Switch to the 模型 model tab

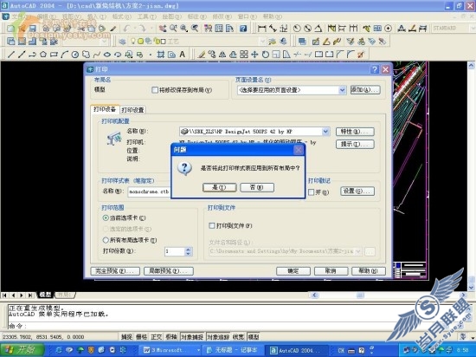(x=45, y=295)
